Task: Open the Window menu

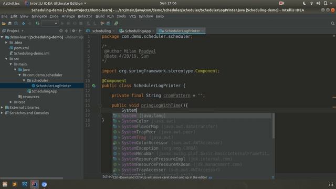Action: tap(146, 16)
